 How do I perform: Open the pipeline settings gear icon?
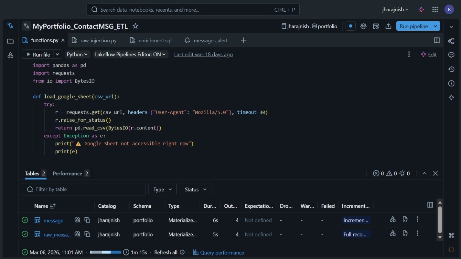(x=363, y=26)
